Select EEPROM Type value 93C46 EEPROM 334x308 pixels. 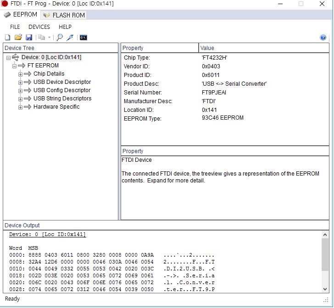tap(223, 118)
